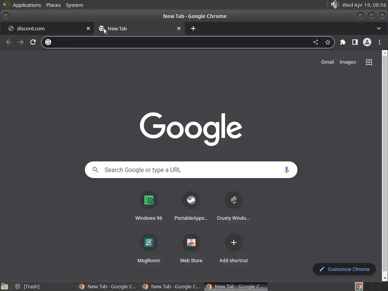This screenshot has height=291, width=388.
Task: Open the Chrome three-dot menu
Action: pyautogui.click(x=379, y=42)
